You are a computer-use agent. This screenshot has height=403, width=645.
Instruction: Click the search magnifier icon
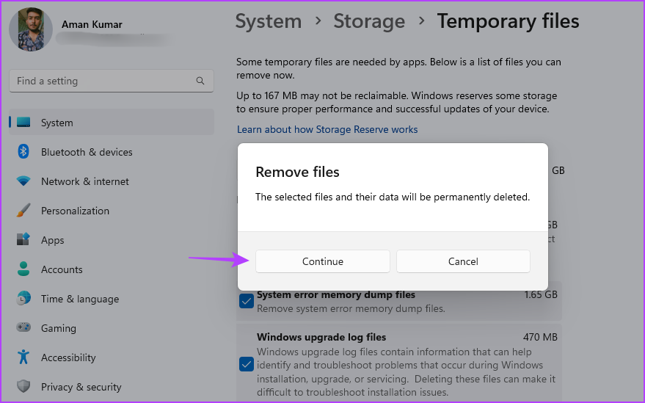click(x=200, y=81)
